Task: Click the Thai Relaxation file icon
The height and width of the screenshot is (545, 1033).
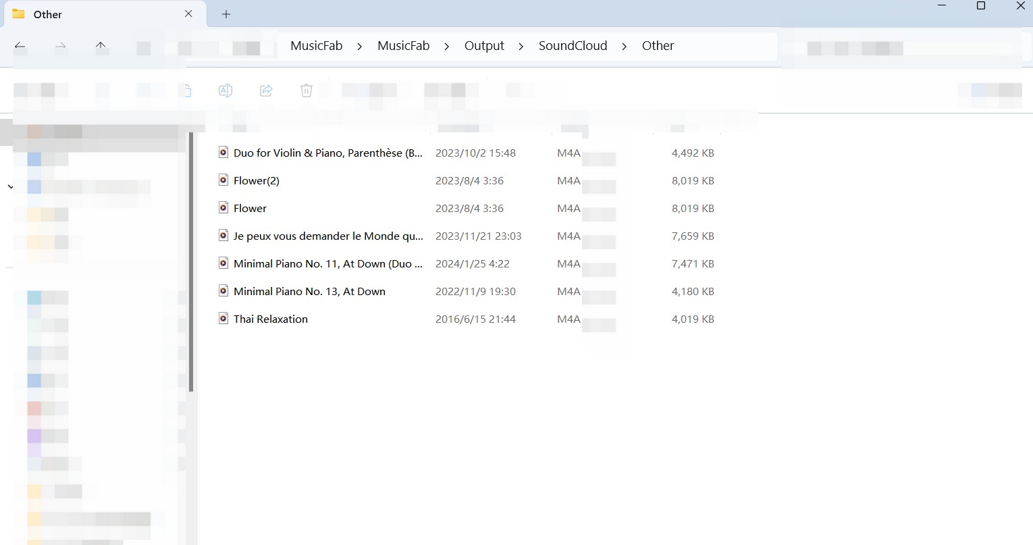Action: point(223,318)
